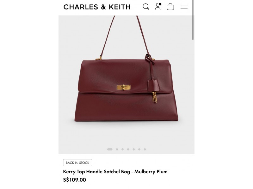253x189 pixels.
Task: Click the gold turn-lock clasp on the bag
Action: pyautogui.click(x=124, y=87)
